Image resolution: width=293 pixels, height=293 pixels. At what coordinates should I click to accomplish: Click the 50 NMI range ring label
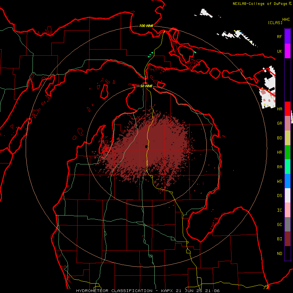click(x=146, y=86)
